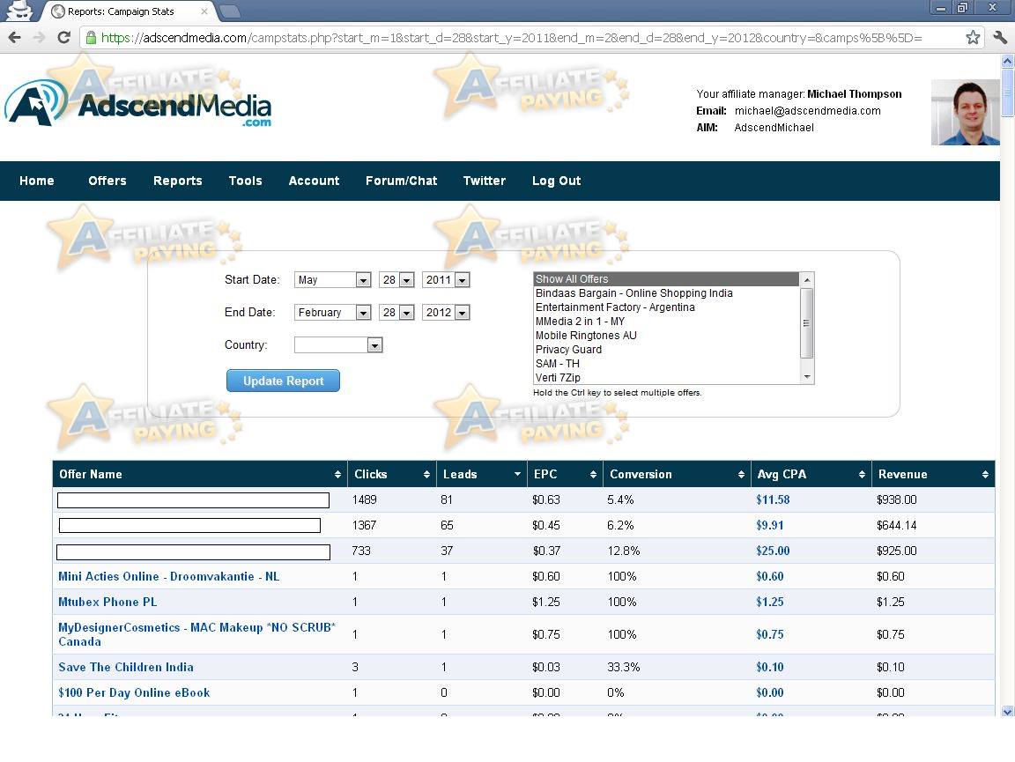The image size is (1015, 762).
Task: Select Privacy Guard offer in list
Action: [666, 350]
